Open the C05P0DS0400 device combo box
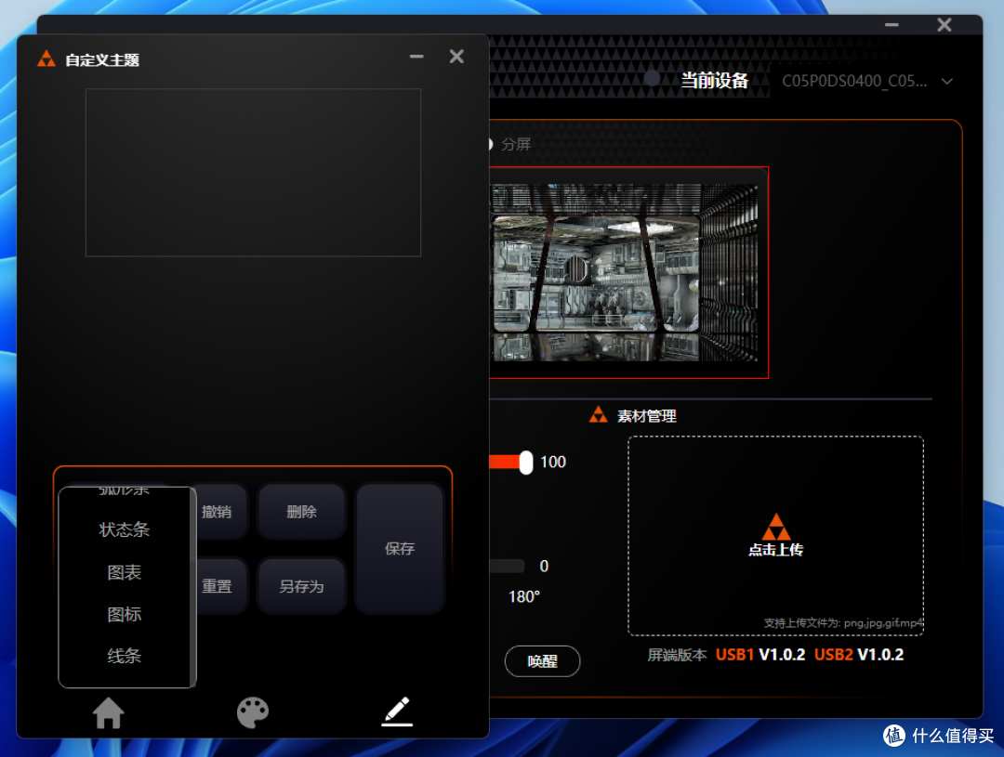 (x=867, y=81)
